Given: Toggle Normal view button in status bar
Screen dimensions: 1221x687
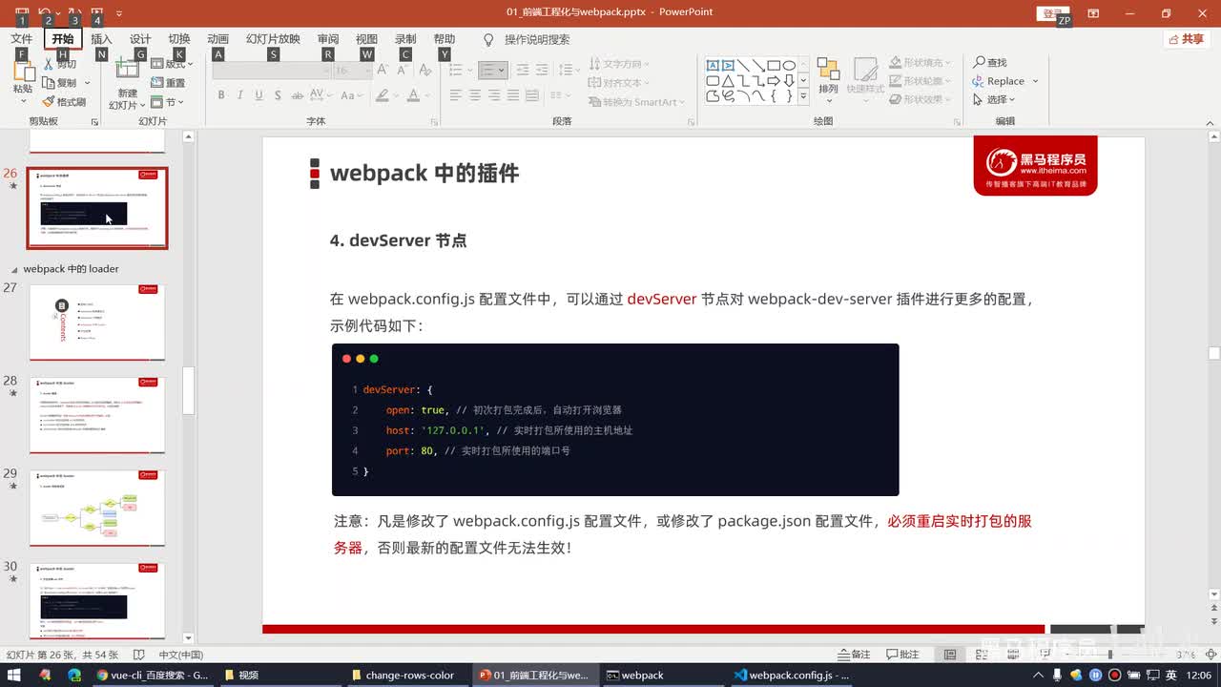Looking at the screenshot, I should click(950, 655).
